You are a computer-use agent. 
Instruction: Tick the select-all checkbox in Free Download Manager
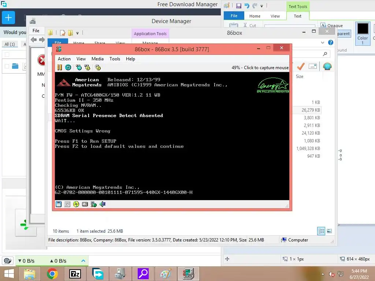click(7, 55)
